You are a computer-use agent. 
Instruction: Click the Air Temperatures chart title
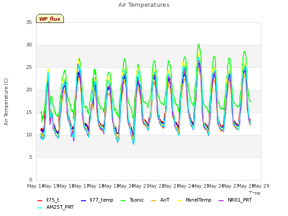click(144, 5)
